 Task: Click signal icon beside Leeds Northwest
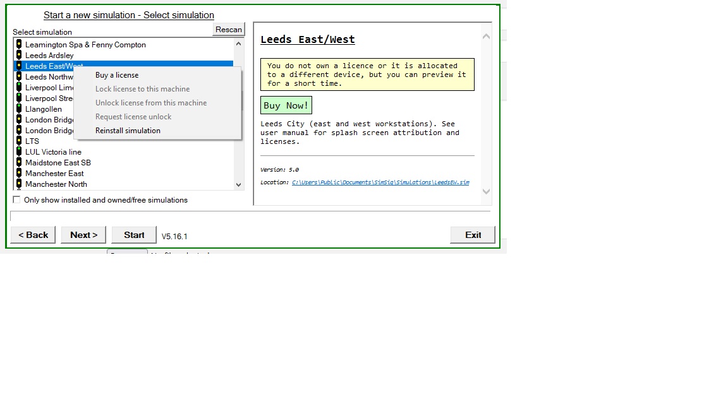tap(18, 76)
